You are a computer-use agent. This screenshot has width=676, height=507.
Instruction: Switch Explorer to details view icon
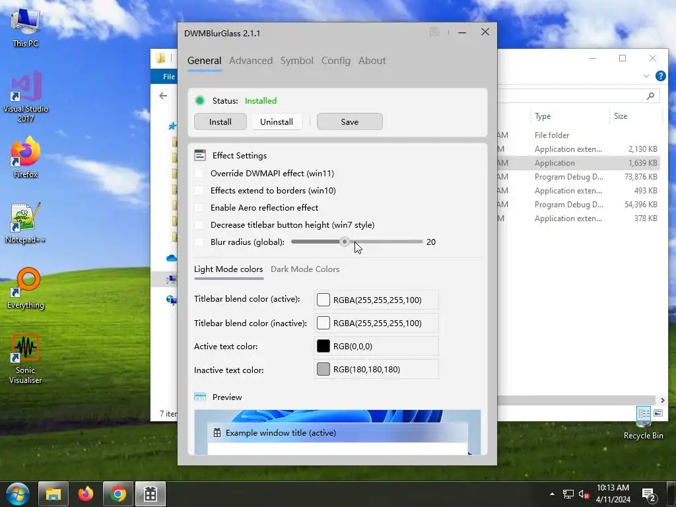click(644, 413)
